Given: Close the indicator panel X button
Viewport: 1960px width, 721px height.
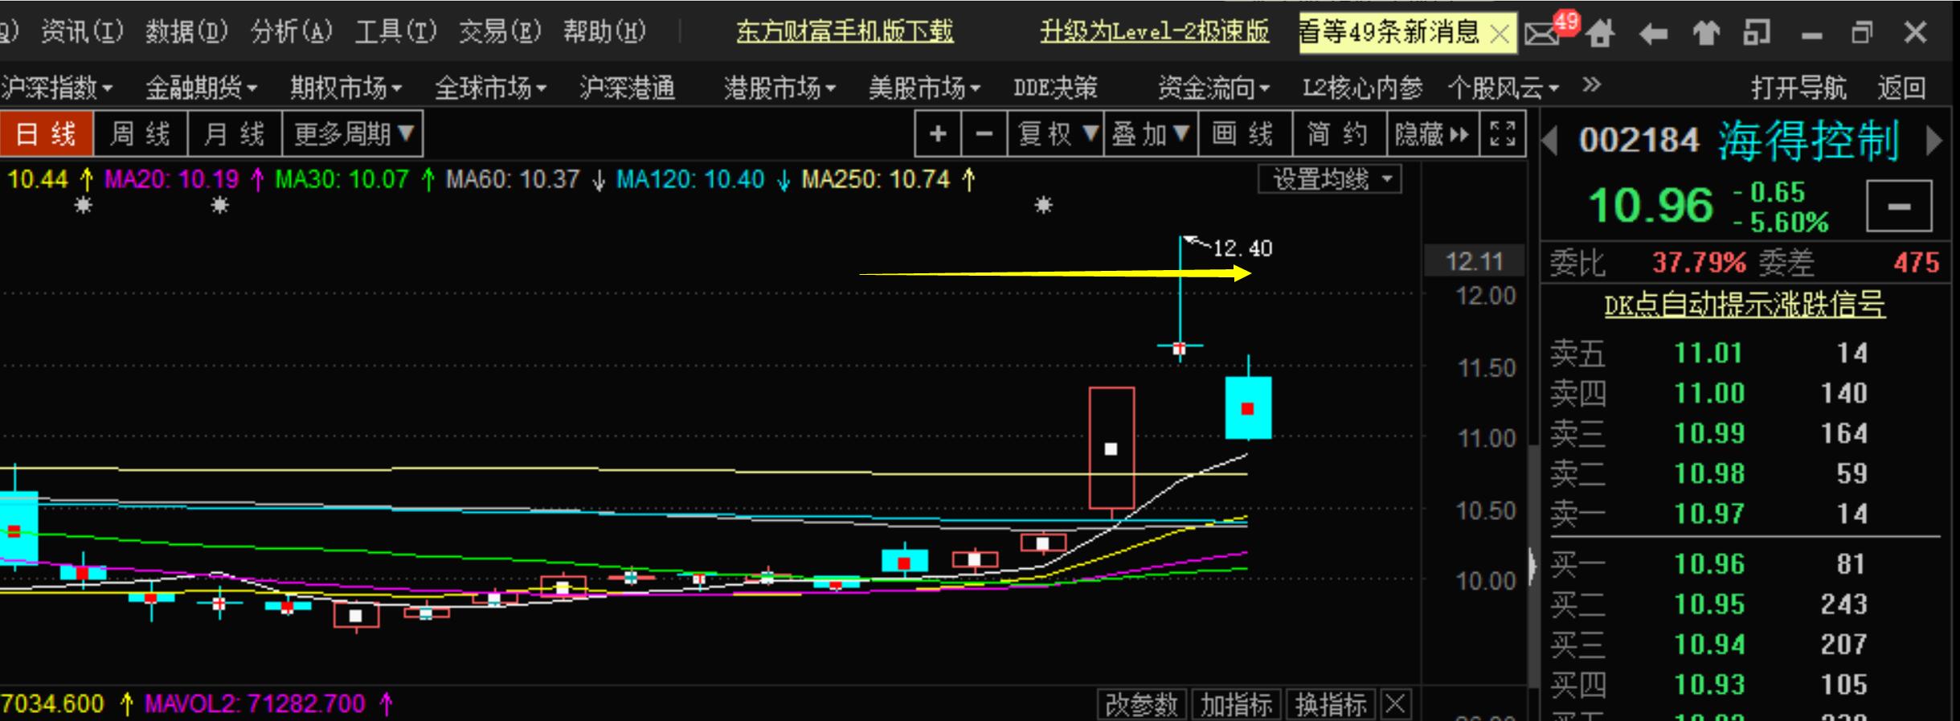Looking at the screenshot, I should [1396, 705].
